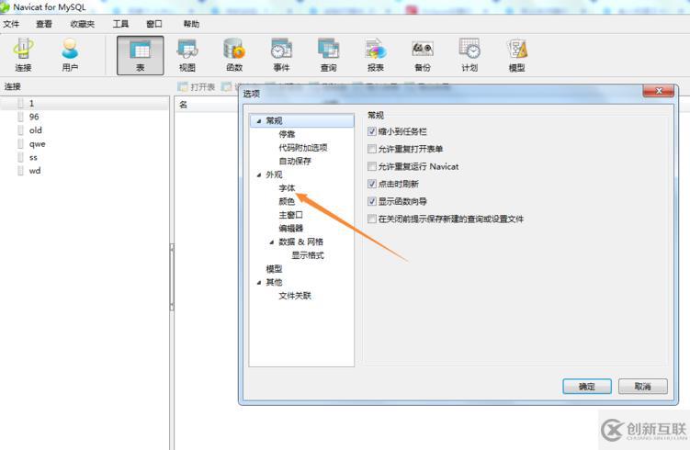Enable 允许重复运行 Navicat checkbox
This screenshot has width=690, height=450.
tap(372, 166)
